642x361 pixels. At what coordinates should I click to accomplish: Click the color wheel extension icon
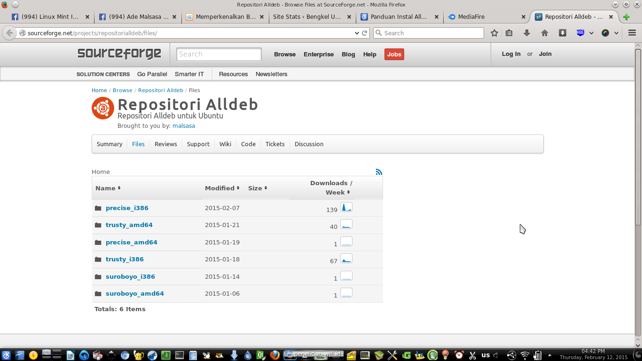click(x=605, y=33)
